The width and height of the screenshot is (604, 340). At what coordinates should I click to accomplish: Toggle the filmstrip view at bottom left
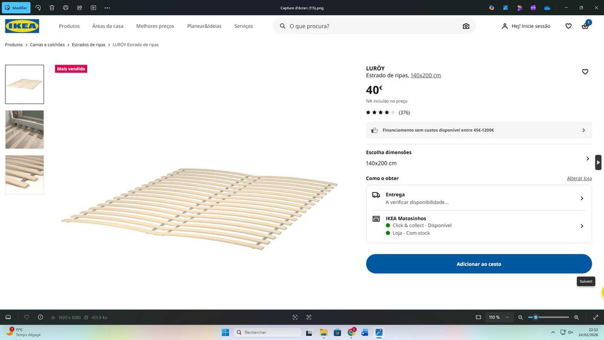pos(8,317)
